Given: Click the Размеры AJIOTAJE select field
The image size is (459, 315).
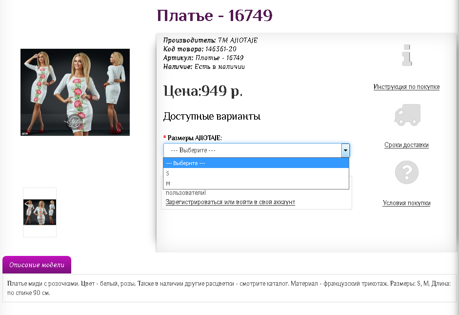Looking at the screenshot, I should pyautogui.click(x=252, y=150).
